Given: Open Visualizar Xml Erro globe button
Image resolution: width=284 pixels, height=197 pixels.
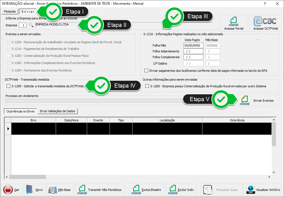Looking at the screenshot, I should point(264,190).
